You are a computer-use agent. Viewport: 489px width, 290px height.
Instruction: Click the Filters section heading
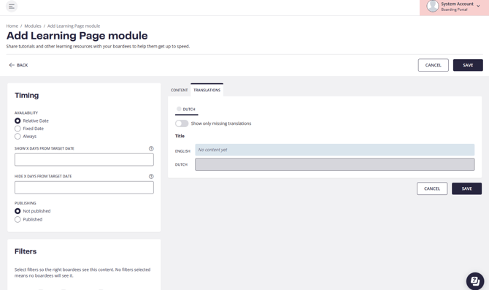tap(26, 251)
